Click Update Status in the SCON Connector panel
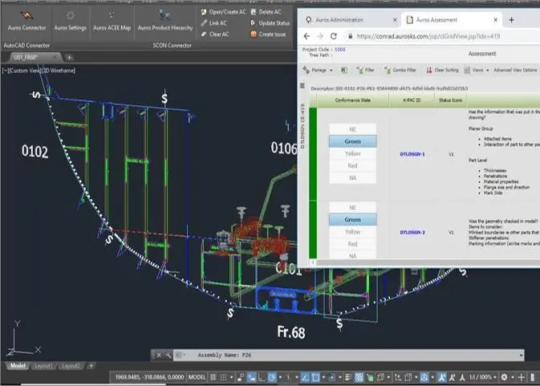Image resolution: width=540 pixels, height=386 pixels. coord(270,23)
